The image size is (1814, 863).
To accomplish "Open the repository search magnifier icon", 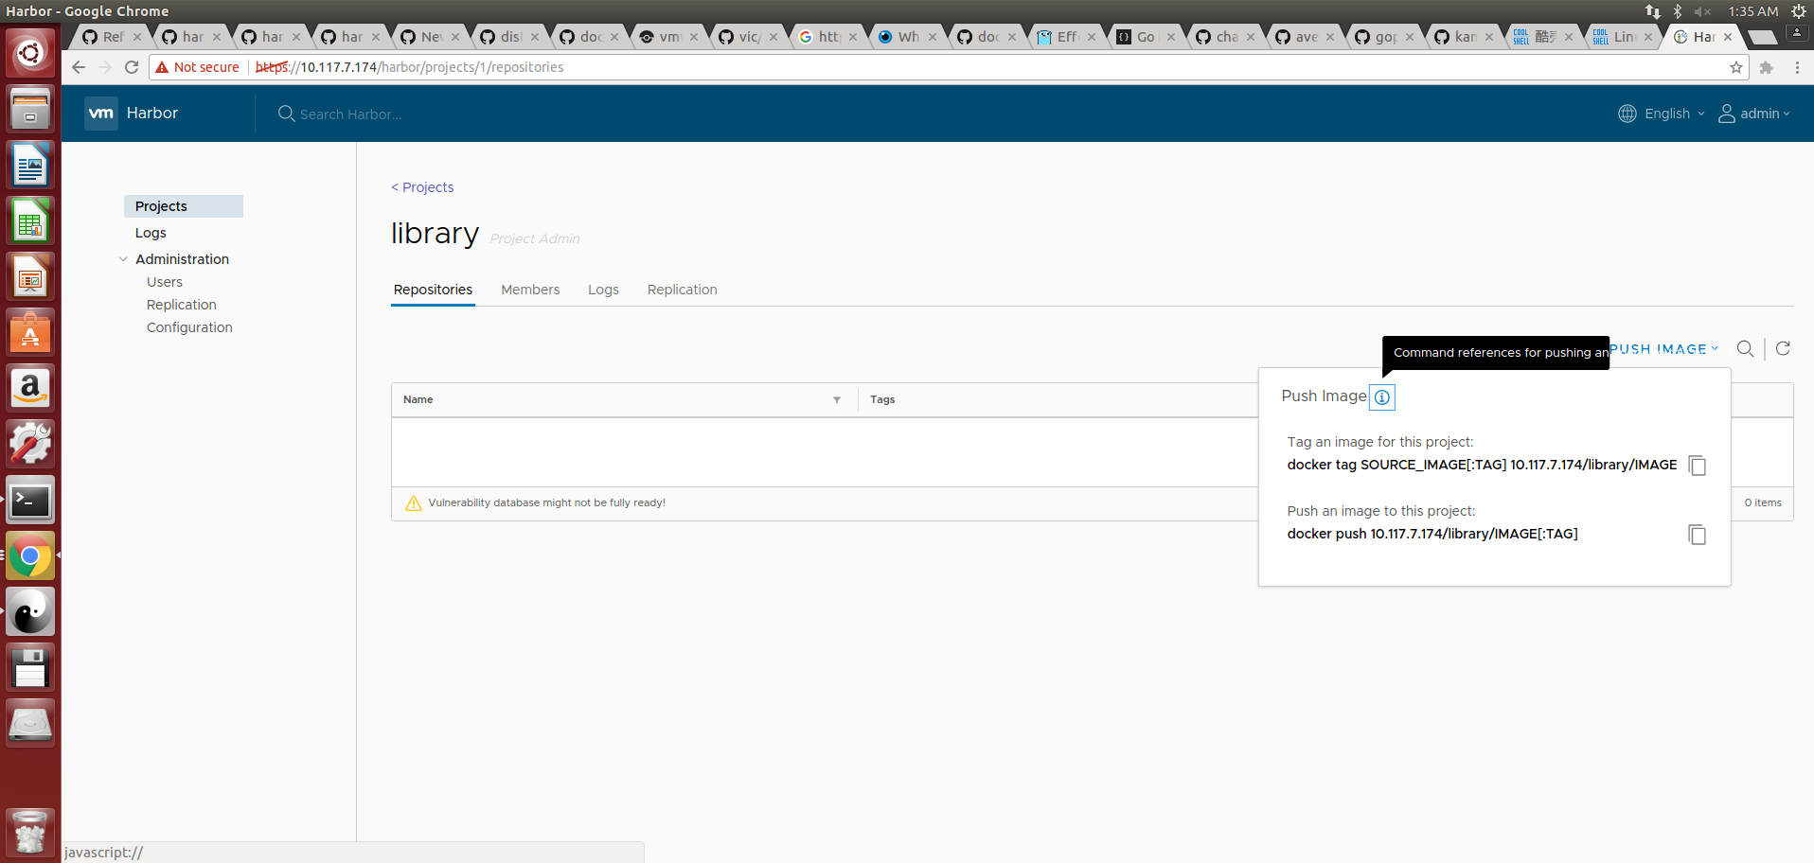I will point(1745,349).
